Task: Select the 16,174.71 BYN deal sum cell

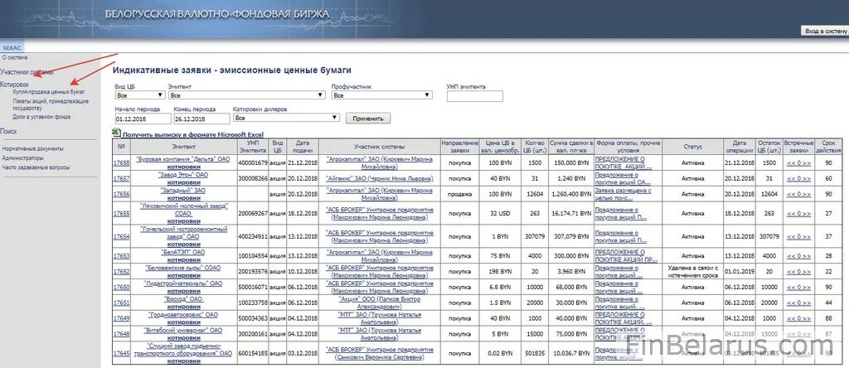Action: tap(572, 214)
